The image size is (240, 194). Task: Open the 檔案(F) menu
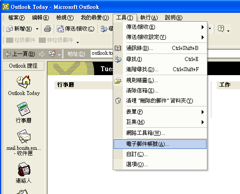tap(16, 18)
